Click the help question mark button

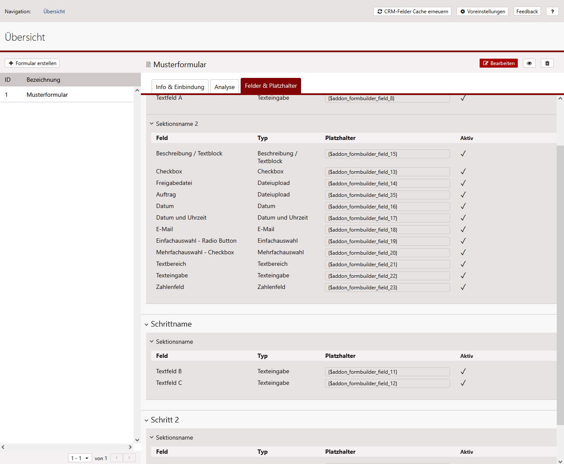point(552,12)
